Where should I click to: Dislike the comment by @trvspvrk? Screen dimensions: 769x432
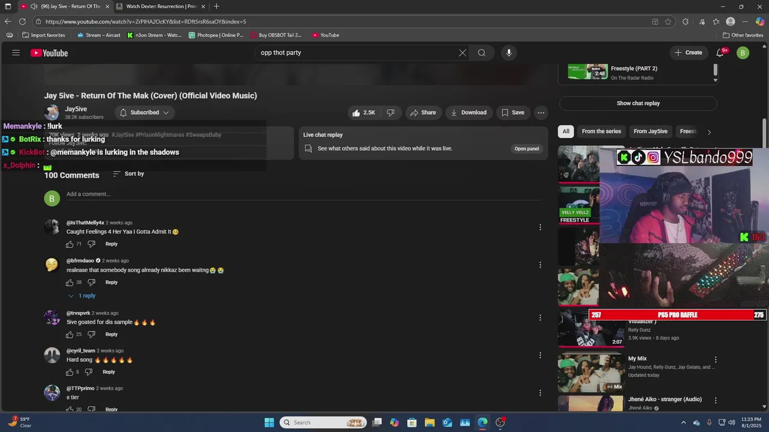coord(91,335)
